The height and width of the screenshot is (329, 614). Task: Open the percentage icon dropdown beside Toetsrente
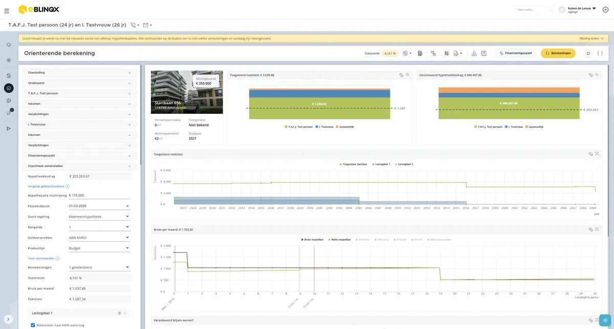(x=407, y=53)
